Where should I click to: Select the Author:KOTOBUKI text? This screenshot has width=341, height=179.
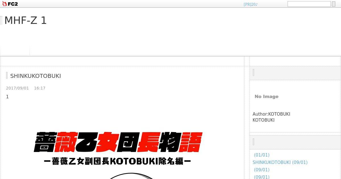click(271, 114)
